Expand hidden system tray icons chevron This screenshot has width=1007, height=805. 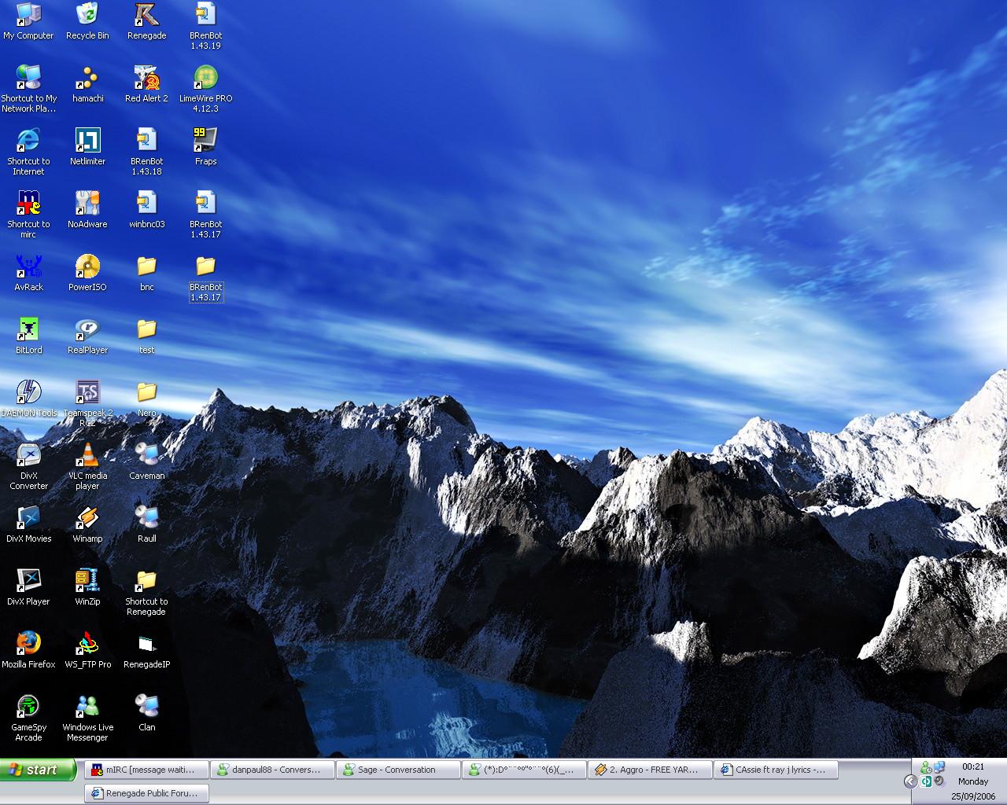tap(910, 781)
